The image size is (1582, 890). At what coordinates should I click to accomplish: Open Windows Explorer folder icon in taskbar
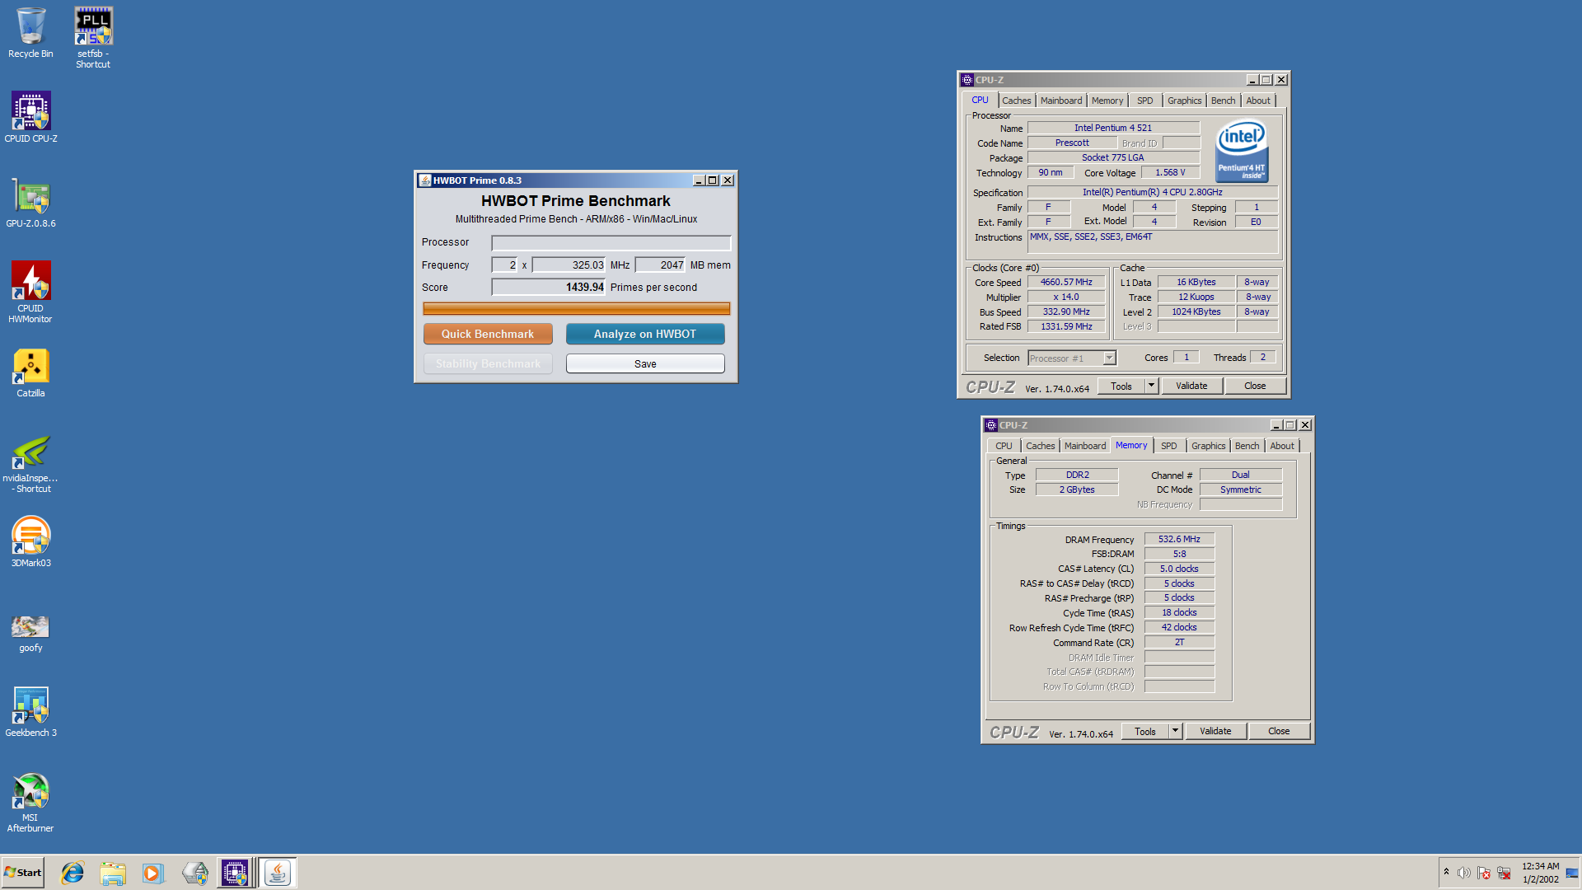(x=113, y=873)
